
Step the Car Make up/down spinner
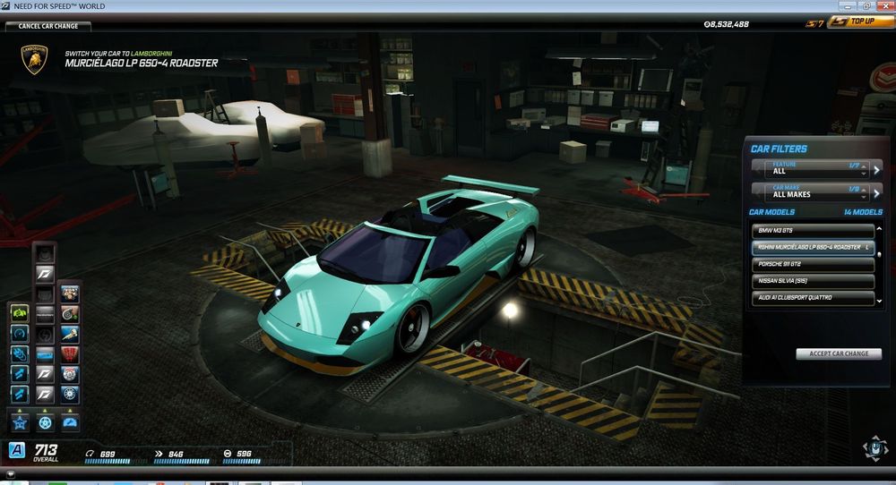coord(864,193)
